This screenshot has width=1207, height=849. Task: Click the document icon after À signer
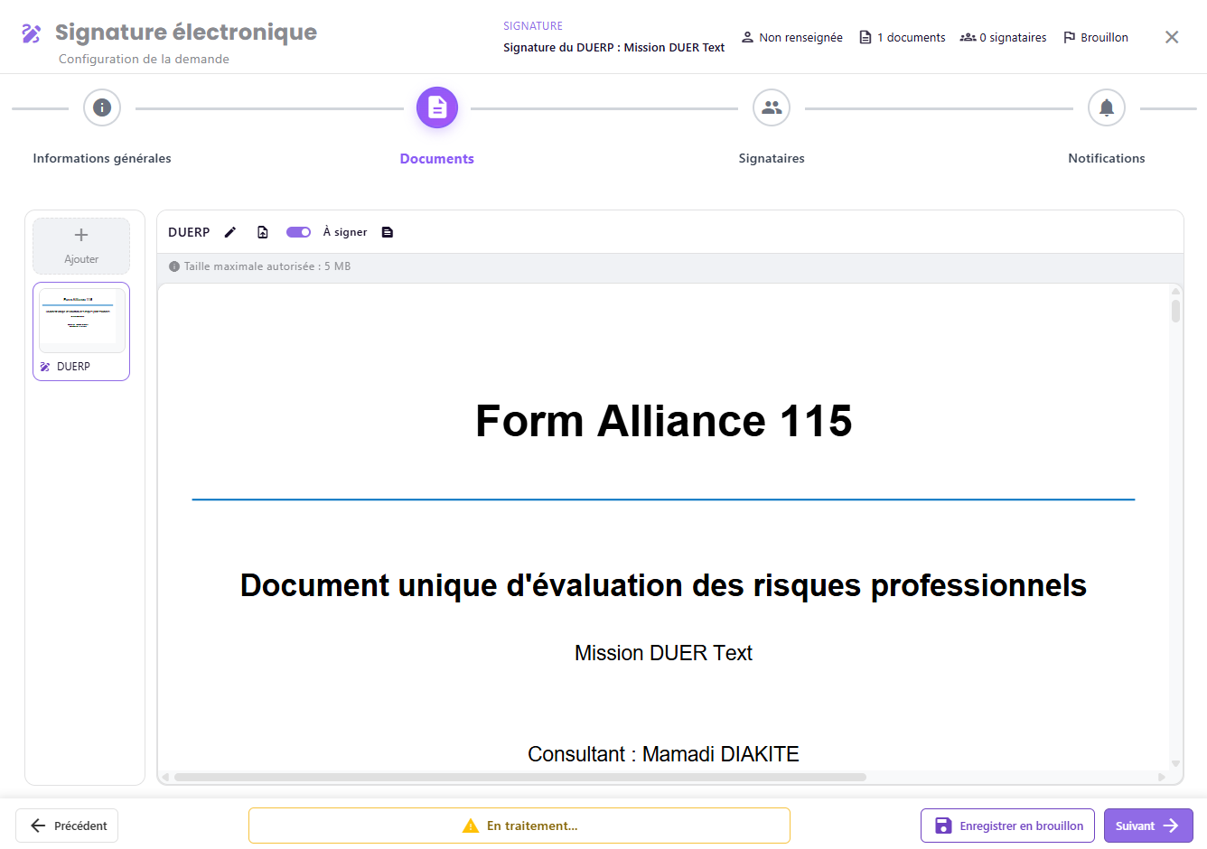pos(388,232)
